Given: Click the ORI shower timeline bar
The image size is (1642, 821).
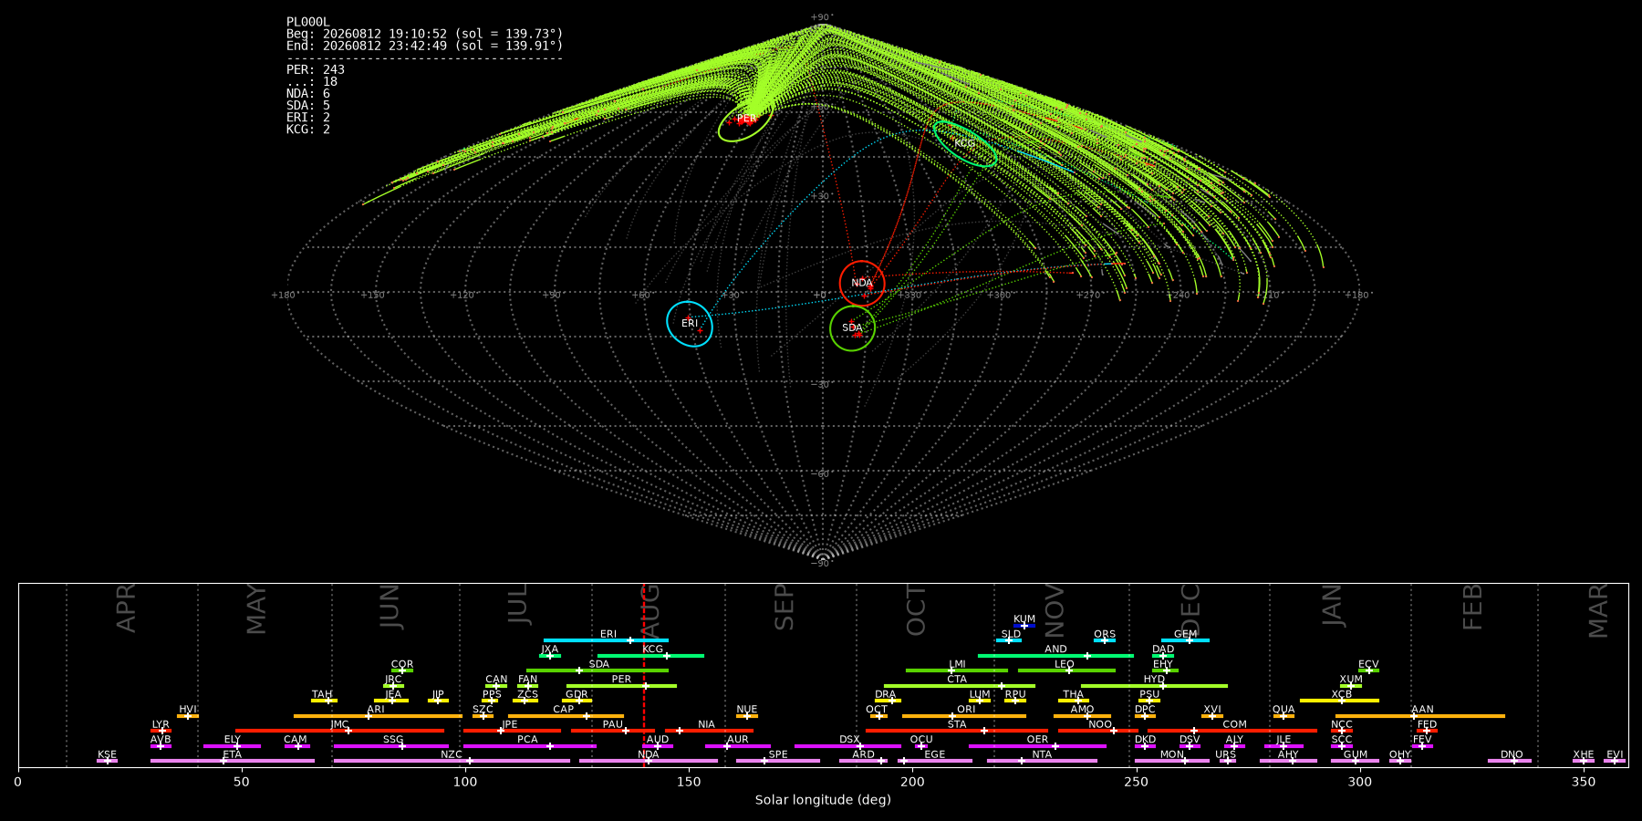Looking at the screenshot, I should point(964,716).
